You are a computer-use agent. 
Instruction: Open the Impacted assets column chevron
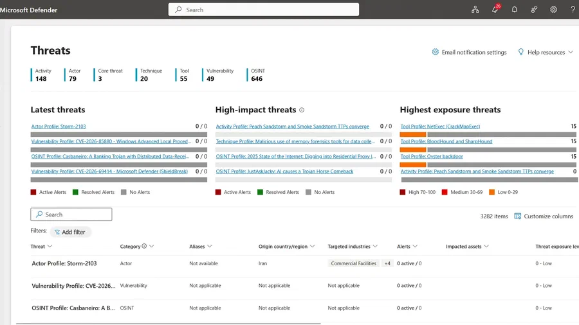click(x=486, y=246)
